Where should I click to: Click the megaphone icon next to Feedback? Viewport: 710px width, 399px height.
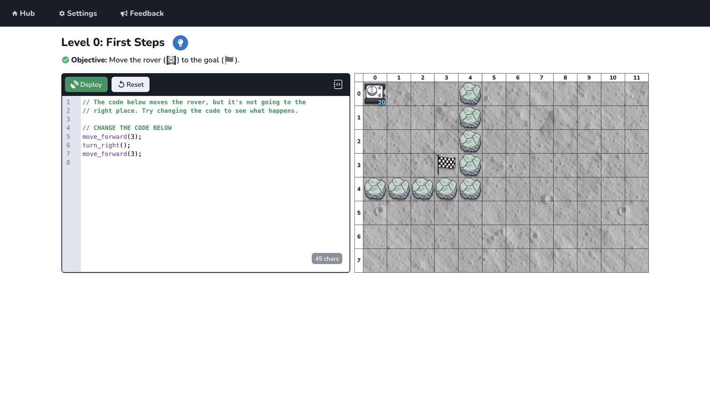[x=123, y=13]
